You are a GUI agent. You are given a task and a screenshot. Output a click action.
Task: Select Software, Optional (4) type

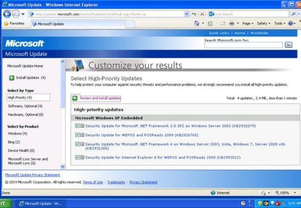click(x=25, y=106)
